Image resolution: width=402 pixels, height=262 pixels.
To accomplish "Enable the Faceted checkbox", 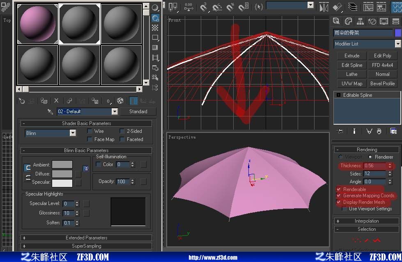I will (x=122, y=139).
